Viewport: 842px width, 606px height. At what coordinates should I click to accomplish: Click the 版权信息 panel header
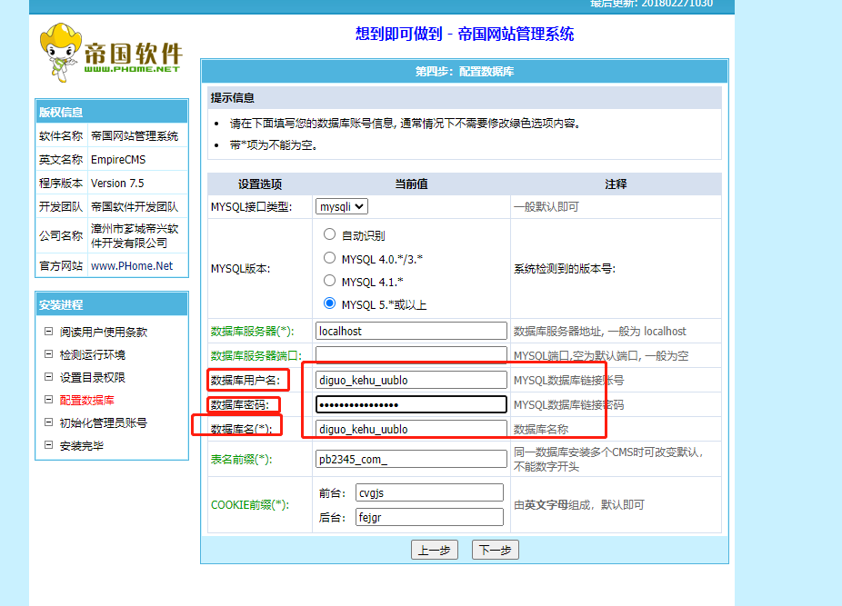112,112
